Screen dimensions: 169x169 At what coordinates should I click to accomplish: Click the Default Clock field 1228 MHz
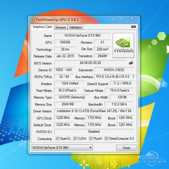pos(63,125)
